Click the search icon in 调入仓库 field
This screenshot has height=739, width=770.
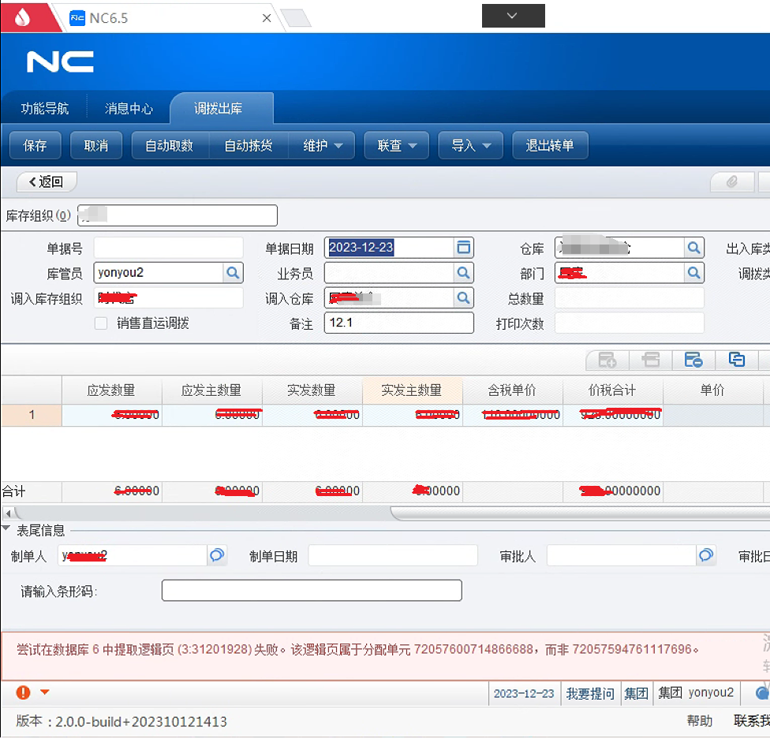pos(464,297)
